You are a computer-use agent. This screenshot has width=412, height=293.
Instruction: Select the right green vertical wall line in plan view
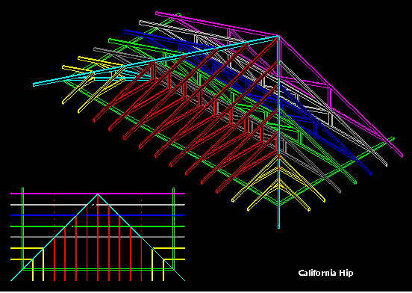(x=173, y=229)
